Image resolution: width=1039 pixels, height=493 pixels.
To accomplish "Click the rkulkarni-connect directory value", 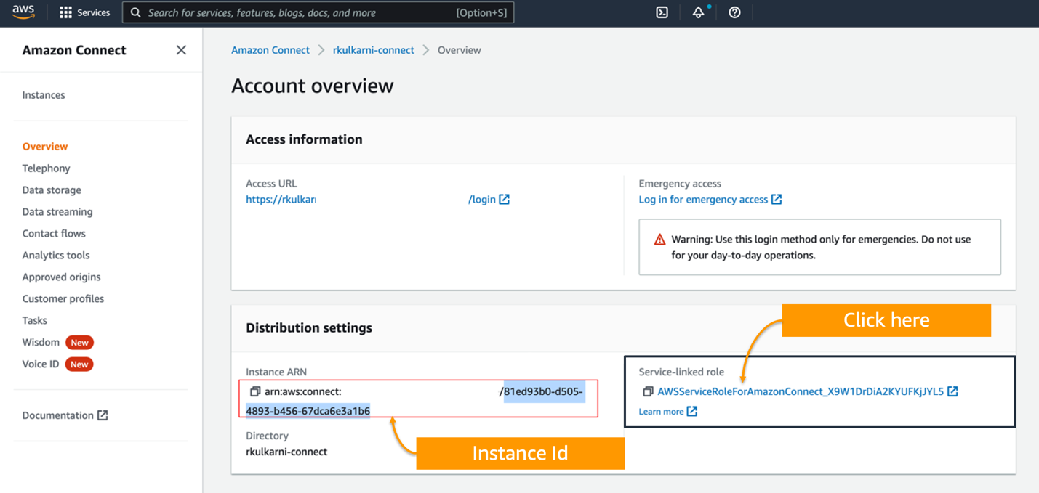I will coord(286,452).
